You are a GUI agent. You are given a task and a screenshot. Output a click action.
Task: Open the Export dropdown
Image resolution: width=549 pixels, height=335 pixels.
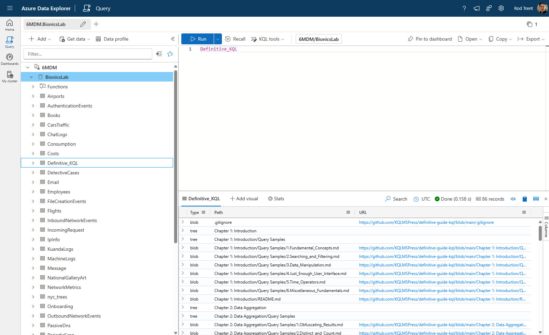pos(531,39)
